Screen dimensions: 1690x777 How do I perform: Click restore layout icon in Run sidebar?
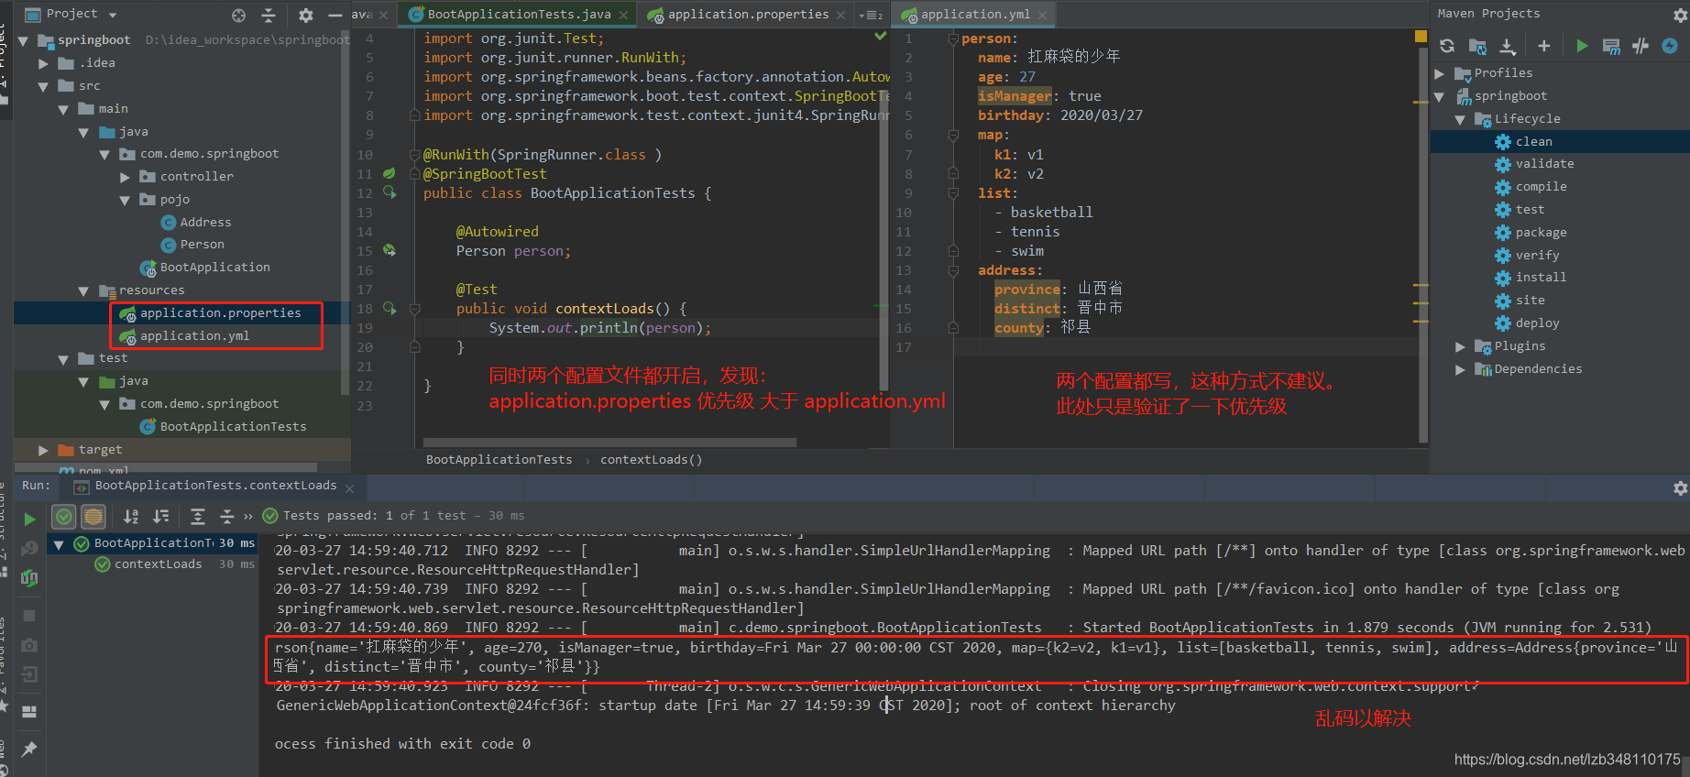(x=29, y=711)
